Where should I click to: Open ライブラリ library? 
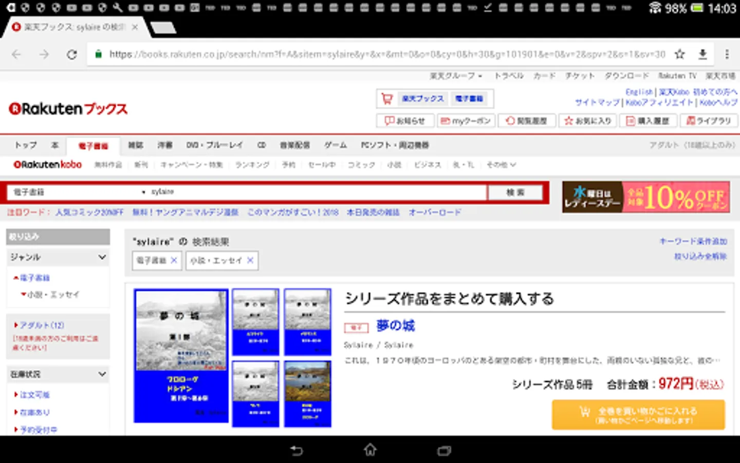tap(709, 121)
